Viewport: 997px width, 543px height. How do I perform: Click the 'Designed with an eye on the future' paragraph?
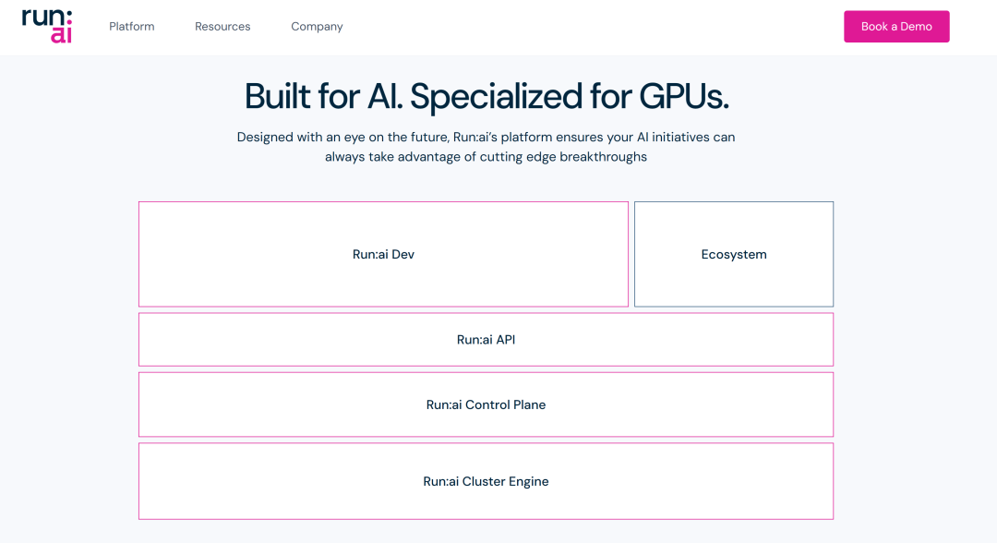[x=486, y=147]
